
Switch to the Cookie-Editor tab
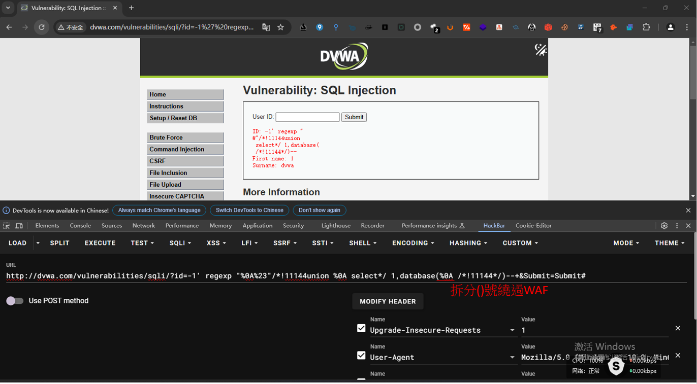pyautogui.click(x=533, y=226)
